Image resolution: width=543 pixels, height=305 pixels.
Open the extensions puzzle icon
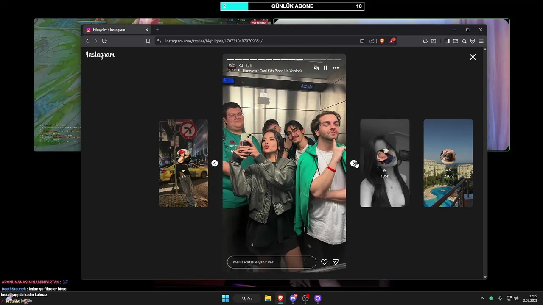425,41
